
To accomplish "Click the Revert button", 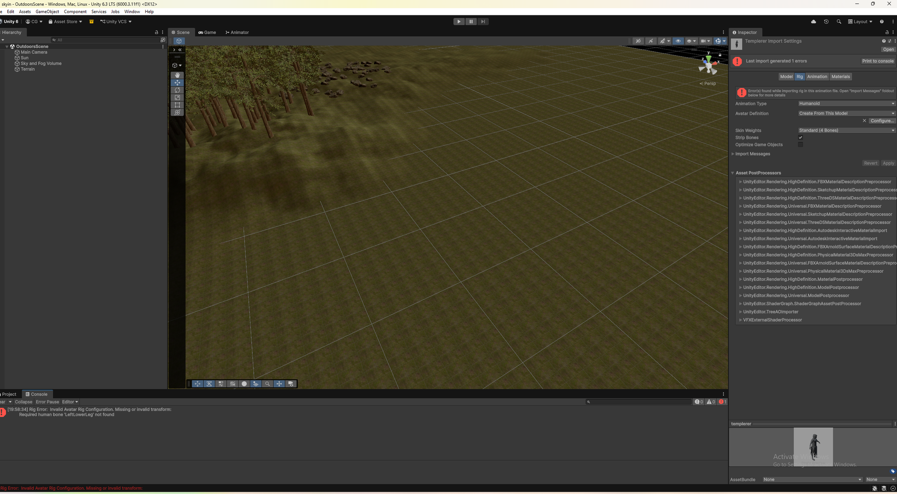I will [870, 163].
